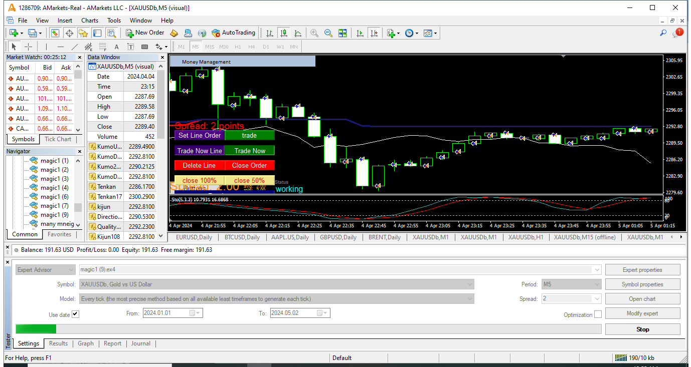Screen dimensions: 691x367
Task: Open the Charts menu
Action: point(90,21)
